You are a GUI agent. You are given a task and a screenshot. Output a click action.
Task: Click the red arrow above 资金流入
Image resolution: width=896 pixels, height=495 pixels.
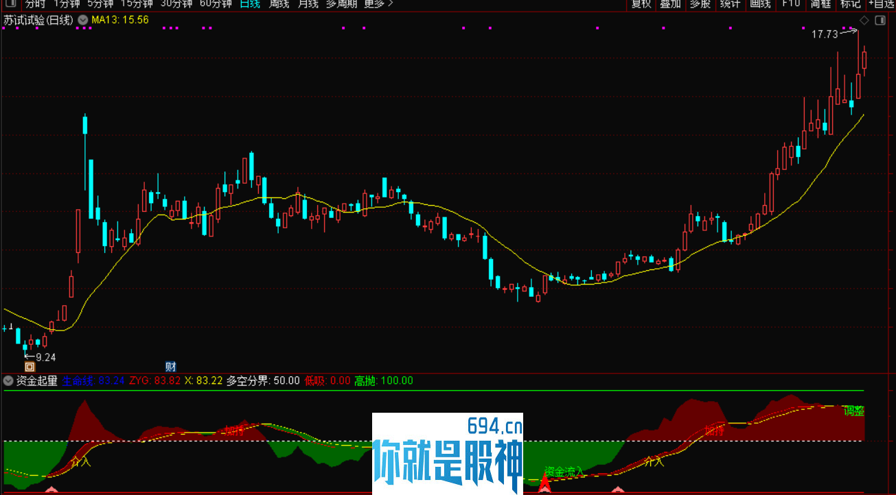tap(544, 483)
